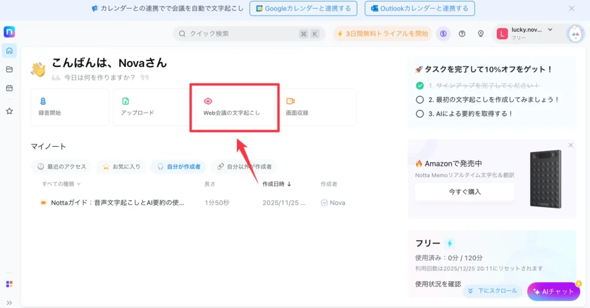The width and height of the screenshot is (590, 308).
Task: Open the Home sidebar icon
Action: (x=9, y=51)
